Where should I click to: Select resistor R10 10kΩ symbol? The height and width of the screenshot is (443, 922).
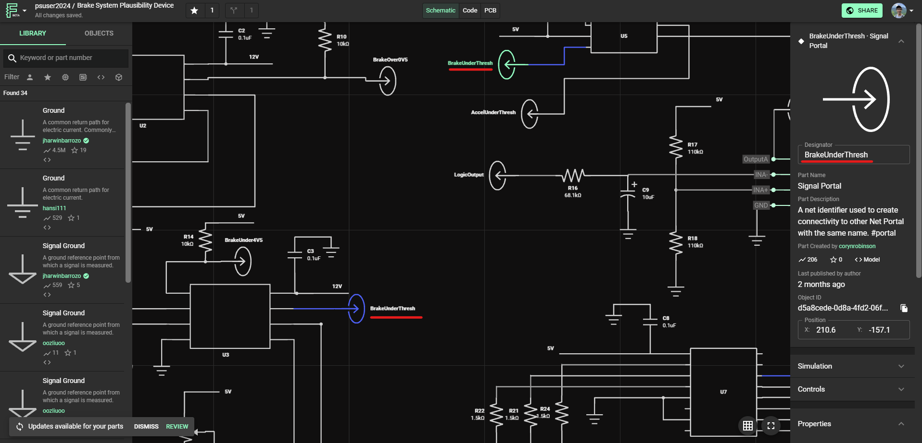point(325,39)
